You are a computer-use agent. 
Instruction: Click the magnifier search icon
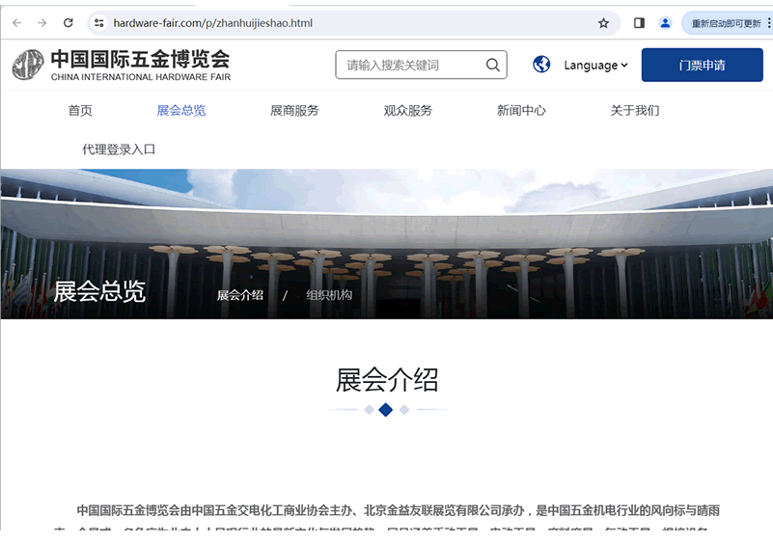pyautogui.click(x=492, y=65)
